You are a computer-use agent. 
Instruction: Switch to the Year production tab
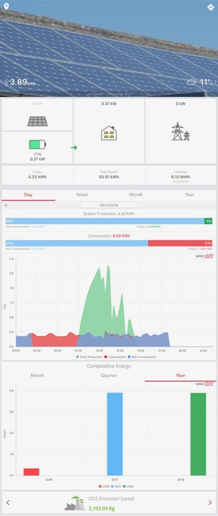(189, 195)
